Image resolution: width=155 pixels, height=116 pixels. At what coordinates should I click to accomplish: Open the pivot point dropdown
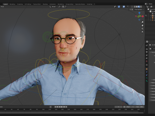coord(60,7)
